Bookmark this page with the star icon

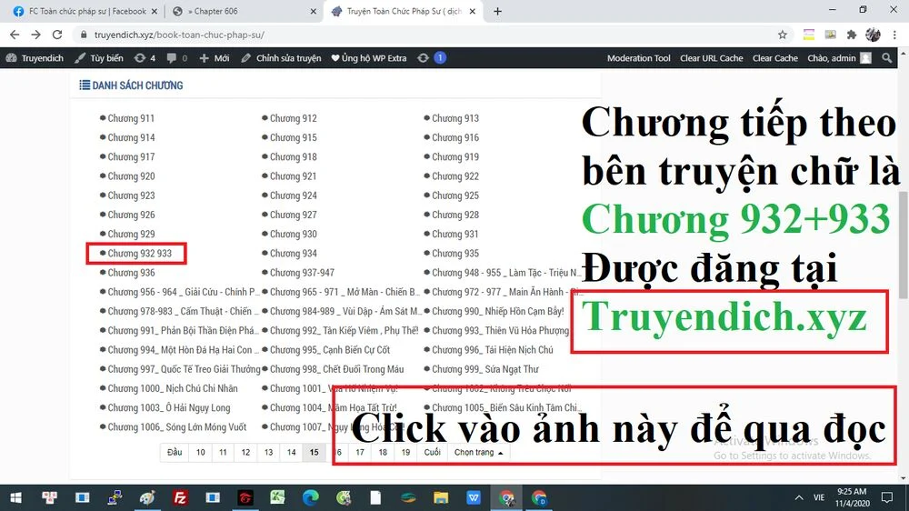(x=783, y=35)
